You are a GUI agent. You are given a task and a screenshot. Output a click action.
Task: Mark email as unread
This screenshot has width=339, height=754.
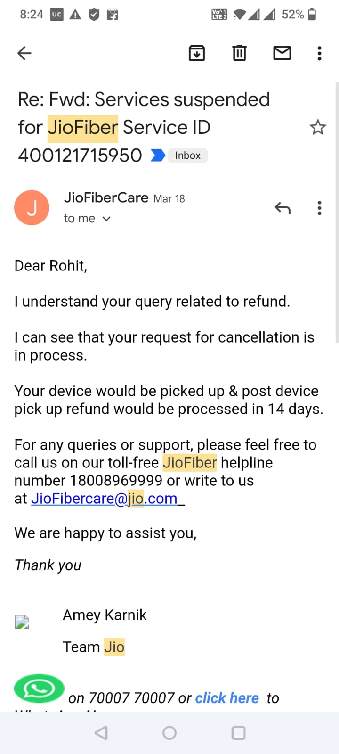[x=282, y=53]
